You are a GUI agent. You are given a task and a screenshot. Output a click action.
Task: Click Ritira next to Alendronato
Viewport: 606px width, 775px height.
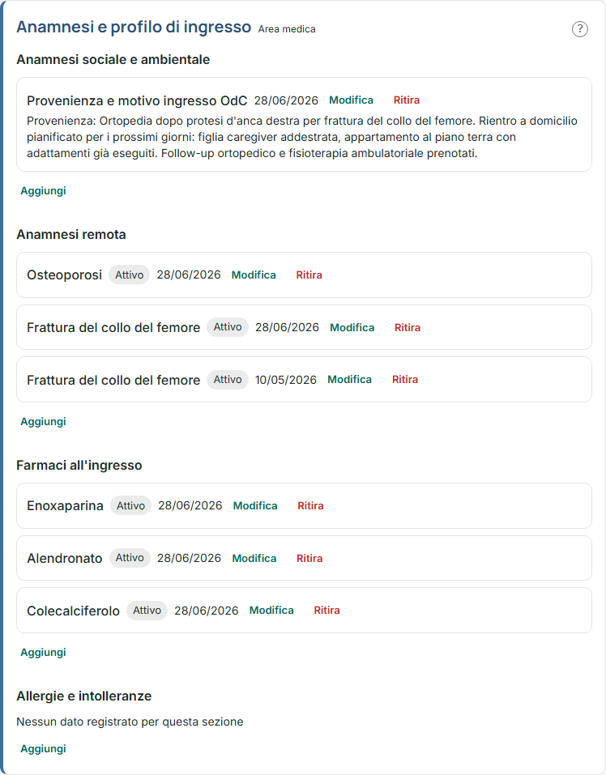pyautogui.click(x=309, y=558)
